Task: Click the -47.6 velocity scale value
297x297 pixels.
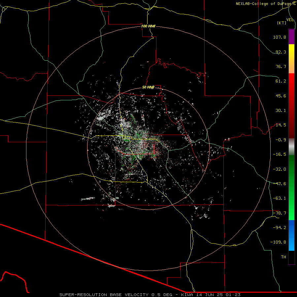Action: point(280,184)
